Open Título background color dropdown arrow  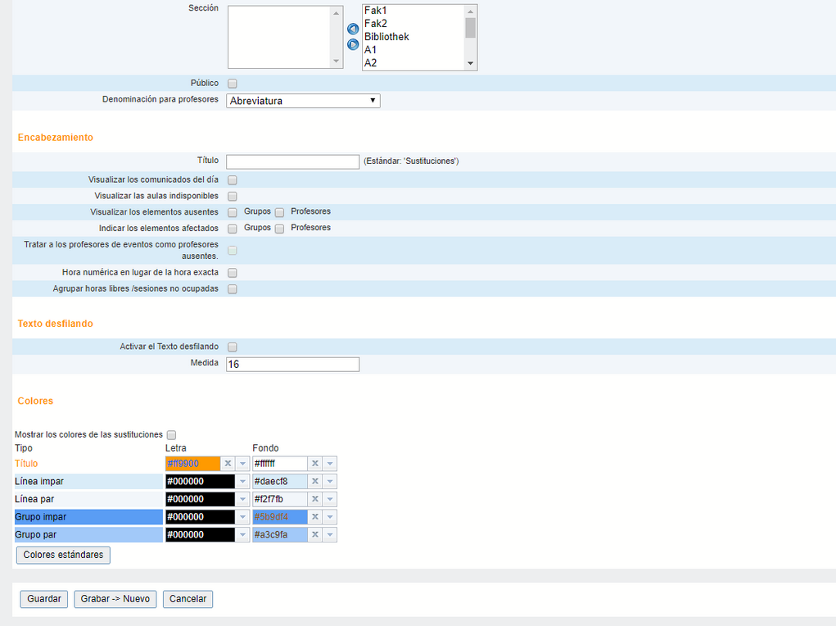(330, 463)
